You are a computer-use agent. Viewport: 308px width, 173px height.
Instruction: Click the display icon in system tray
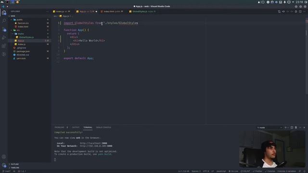point(289,2)
